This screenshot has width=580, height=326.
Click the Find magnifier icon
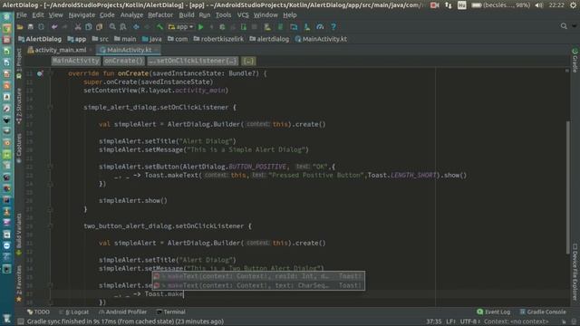(x=112, y=27)
